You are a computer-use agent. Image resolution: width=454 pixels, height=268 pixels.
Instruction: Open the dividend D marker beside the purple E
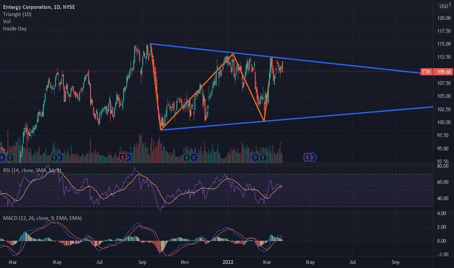pos(313,157)
